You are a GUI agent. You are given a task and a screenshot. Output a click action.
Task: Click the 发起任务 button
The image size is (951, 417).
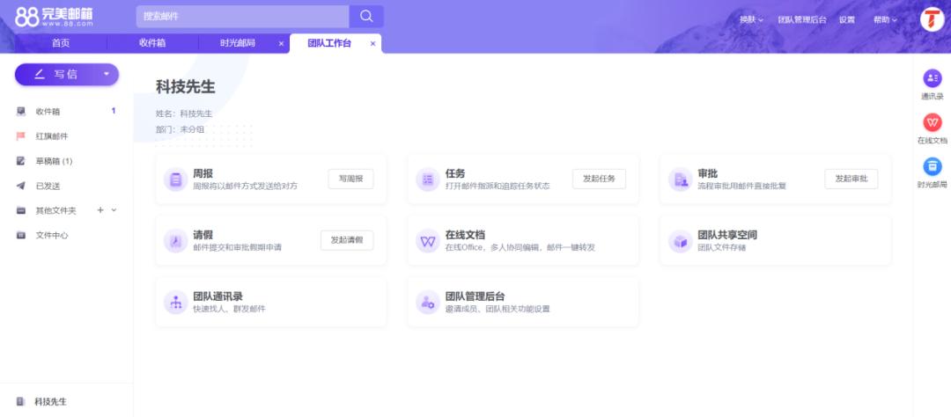tap(600, 179)
